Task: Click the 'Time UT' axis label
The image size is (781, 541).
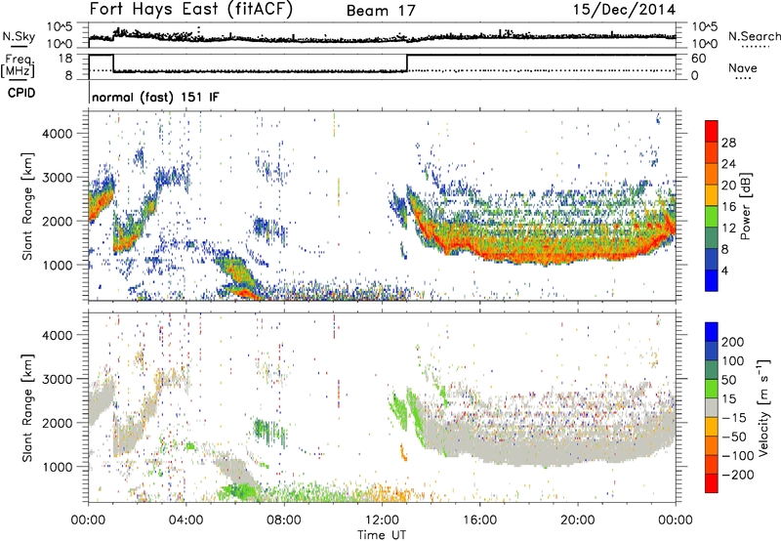Action: (382, 535)
